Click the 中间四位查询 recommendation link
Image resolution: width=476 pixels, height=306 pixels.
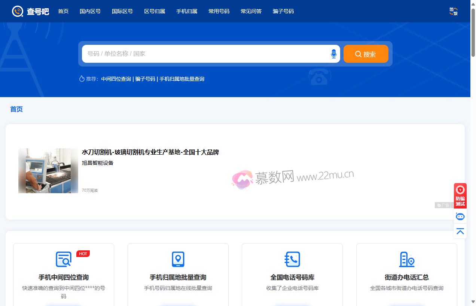(116, 78)
